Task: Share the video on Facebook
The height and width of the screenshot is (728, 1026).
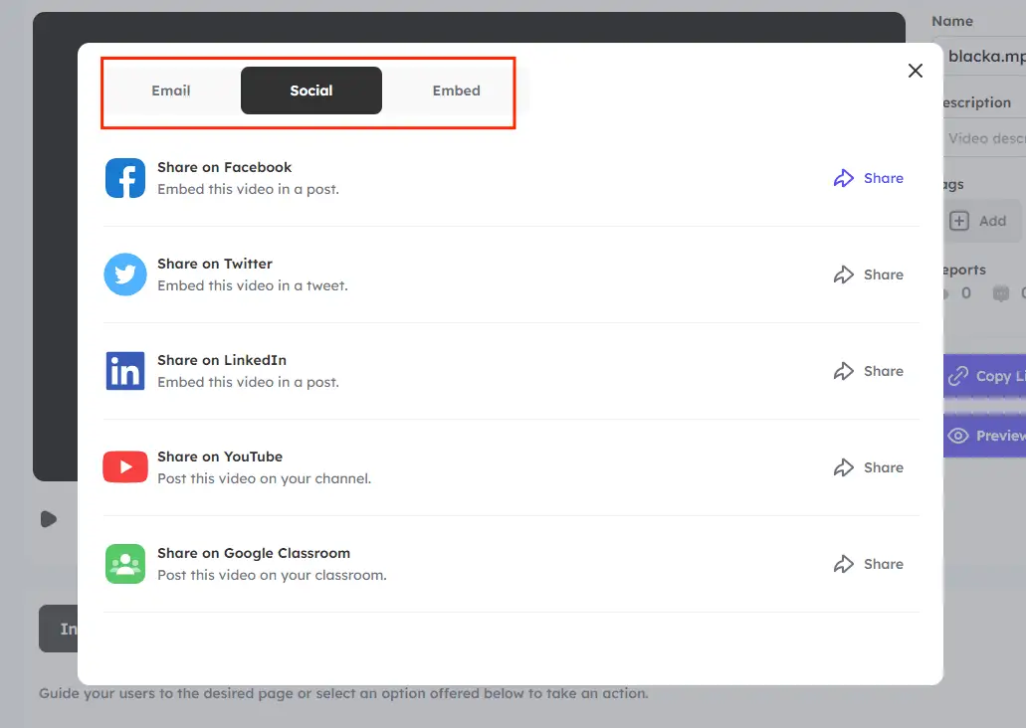Action: tap(869, 178)
